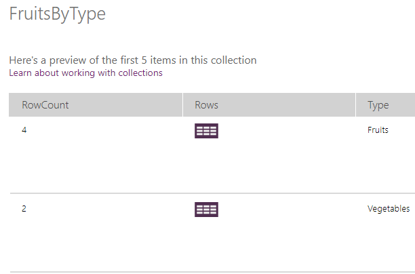Open the nested table in Fruits row
This screenshot has height=274, width=415.
point(206,131)
